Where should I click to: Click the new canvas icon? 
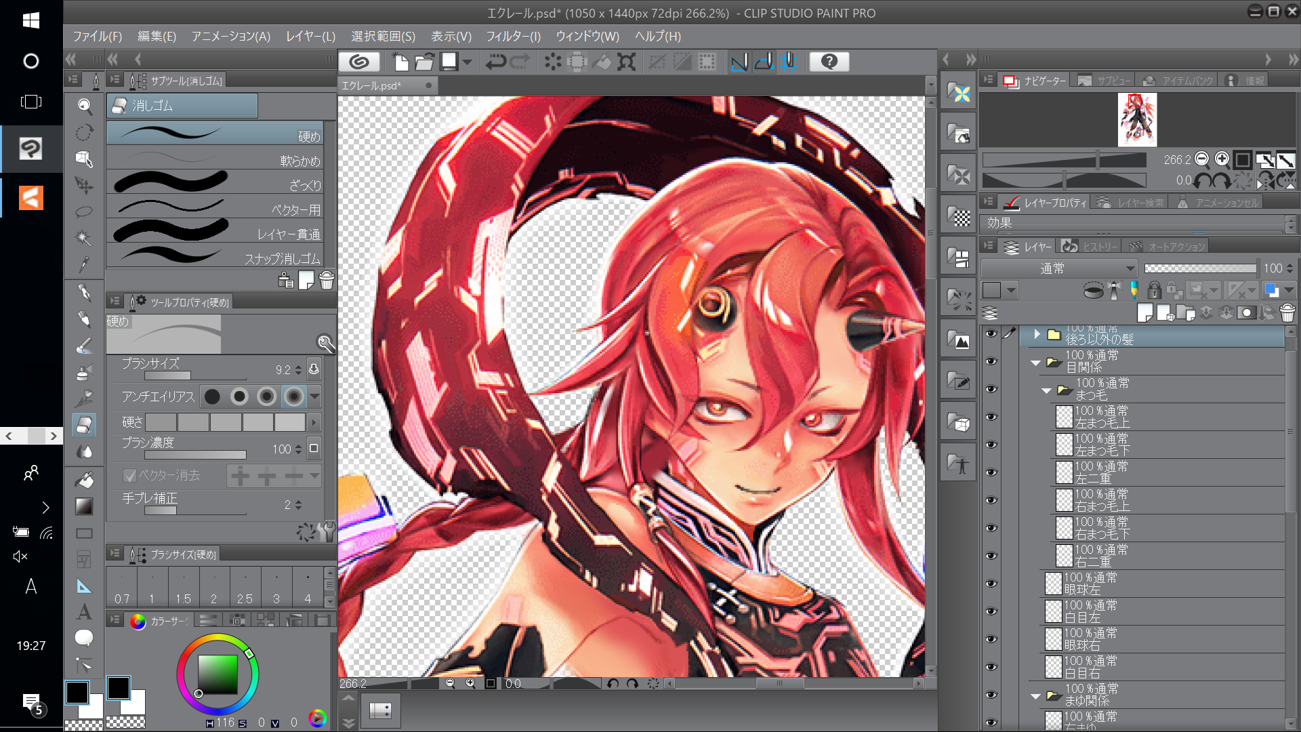[x=400, y=62]
